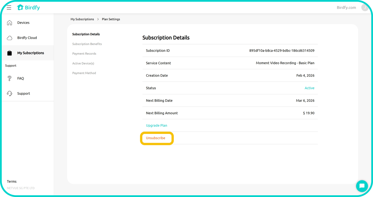
Task: Click the Support headset icon
Action: (10, 94)
